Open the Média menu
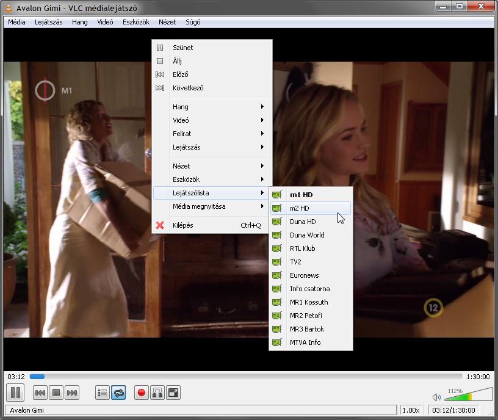This screenshot has width=498, height=420. [16, 22]
